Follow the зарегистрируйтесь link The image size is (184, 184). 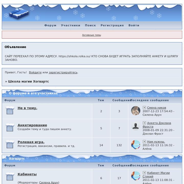[x=63, y=72]
